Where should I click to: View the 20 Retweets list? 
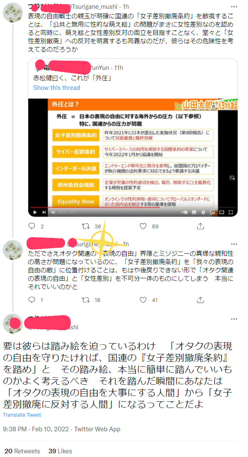pyautogui.click(x=22, y=451)
